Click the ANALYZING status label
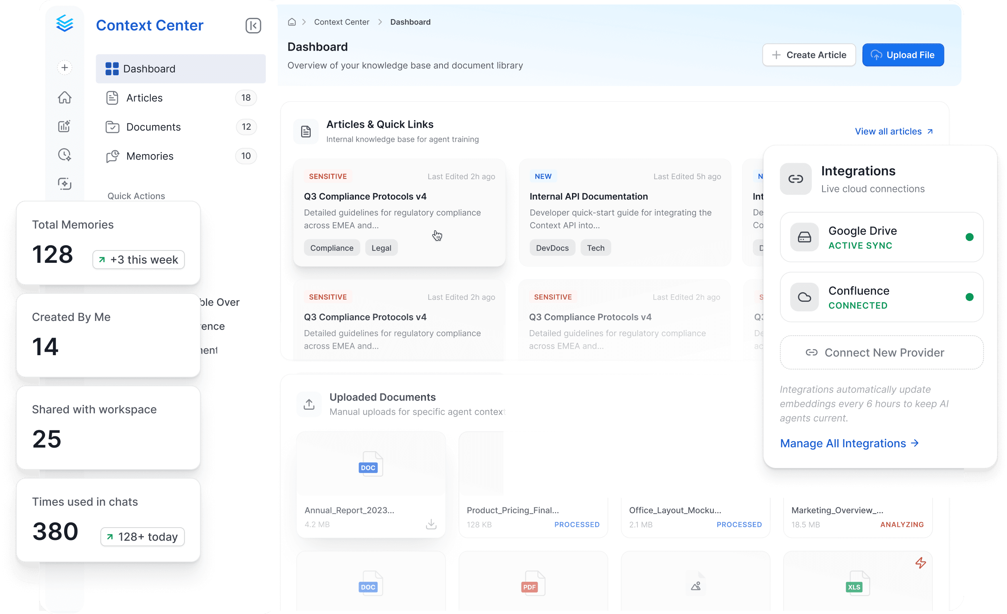1007x614 pixels. pos(901,524)
